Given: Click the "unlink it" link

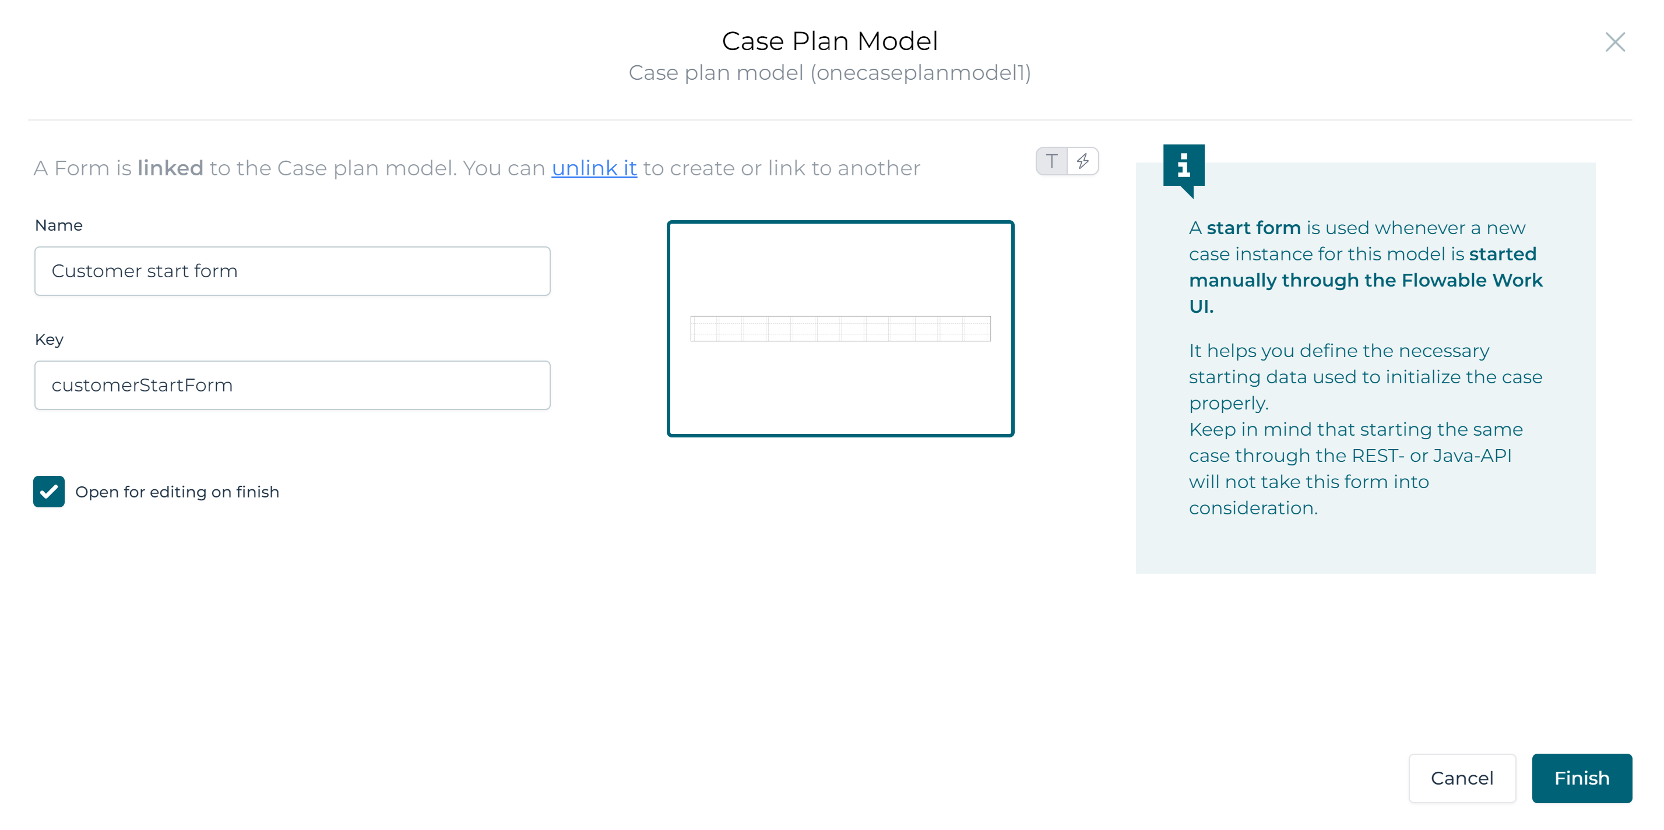Looking at the screenshot, I should (594, 168).
